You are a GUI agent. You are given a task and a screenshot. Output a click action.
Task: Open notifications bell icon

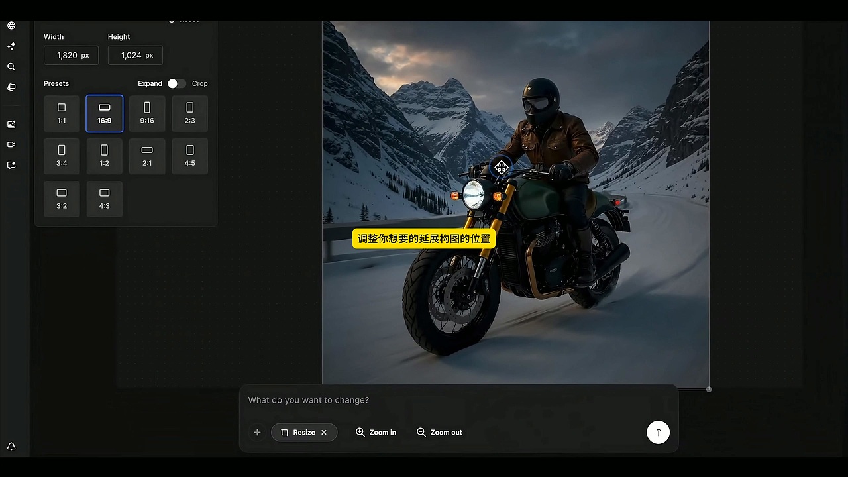11,447
